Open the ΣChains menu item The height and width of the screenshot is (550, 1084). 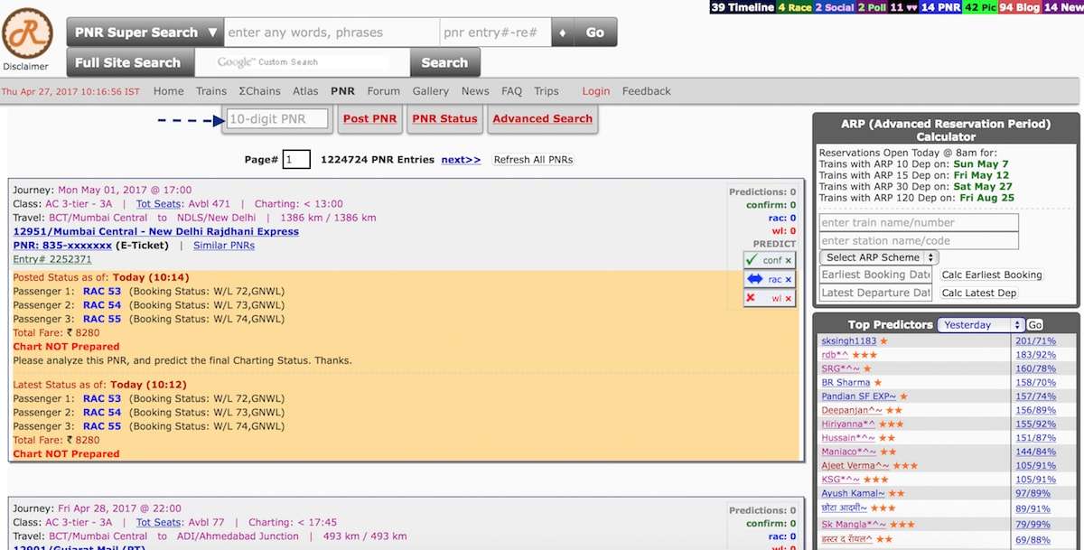pos(259,91)
